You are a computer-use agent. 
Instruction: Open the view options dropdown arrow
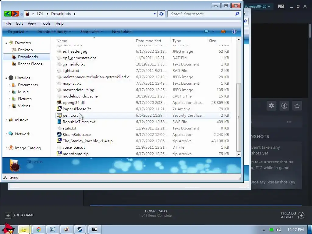213,31
